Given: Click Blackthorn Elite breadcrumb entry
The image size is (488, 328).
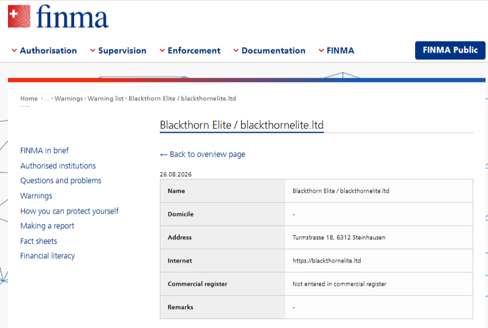Looking at the screenshot, I should pos(182,99).
